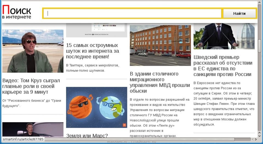Screen dimensions: 263x144
Task: Click the small orange badge on Earth-Mars image
Action: [x=124, y=125]
